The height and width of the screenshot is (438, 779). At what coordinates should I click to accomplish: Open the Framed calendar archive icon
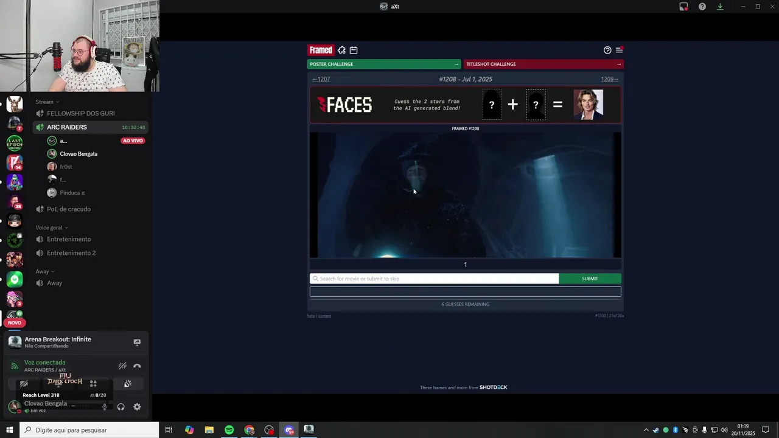click(354, 50)
